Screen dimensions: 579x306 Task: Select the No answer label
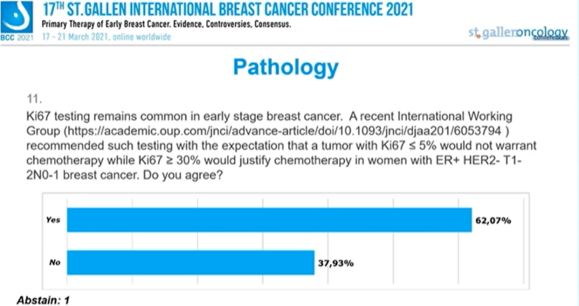tap(54, 263)
